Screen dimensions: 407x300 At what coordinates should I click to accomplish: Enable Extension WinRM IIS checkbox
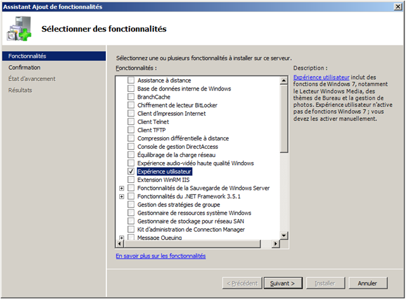click(131, 180)
